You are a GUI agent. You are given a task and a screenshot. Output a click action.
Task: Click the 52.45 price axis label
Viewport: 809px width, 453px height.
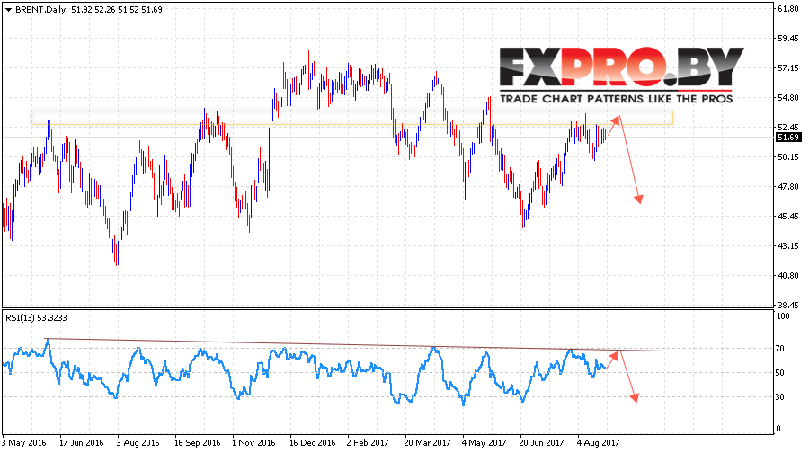tap(787, 128)
